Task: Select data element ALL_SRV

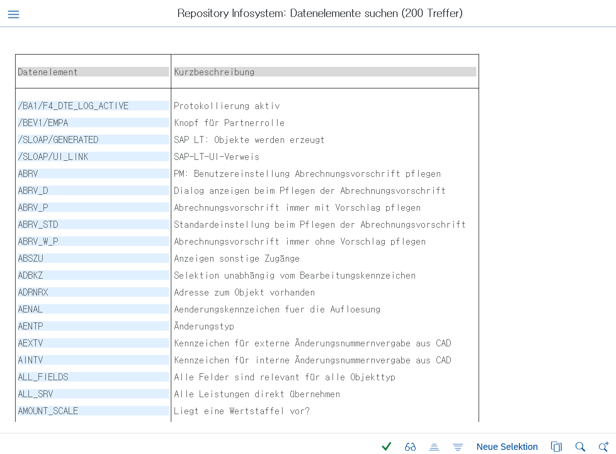Action: [93, 394]
